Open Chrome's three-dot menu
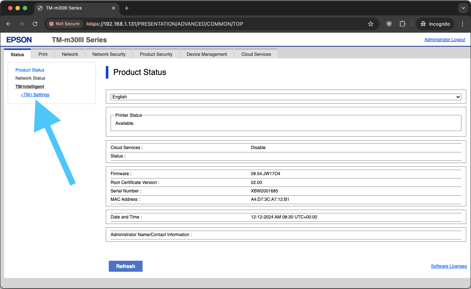Viewport: 471px width, 289px height. pyautogui.click(x=462, y=24)
